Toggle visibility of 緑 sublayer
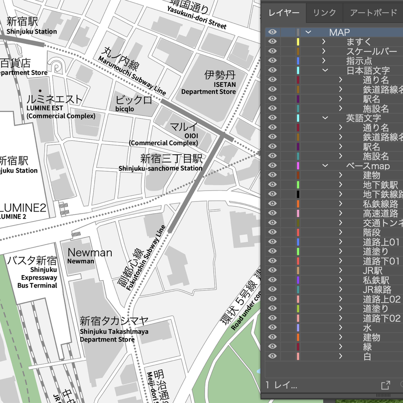Viewport: 403px width, 403px height. pos(272,346)
